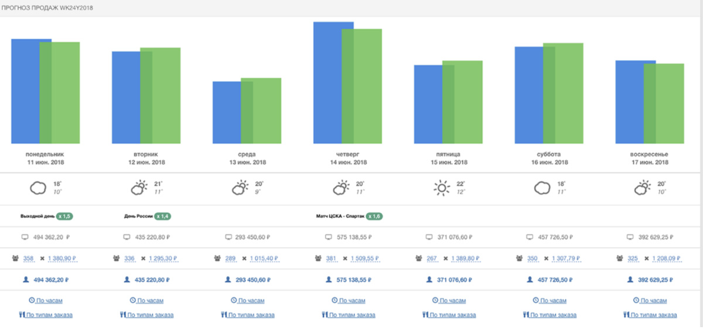Click the partly sunny weather icon for Sunday 17 June
The height and width of the screenshot is (333, 703).
(x=643, y=188)
